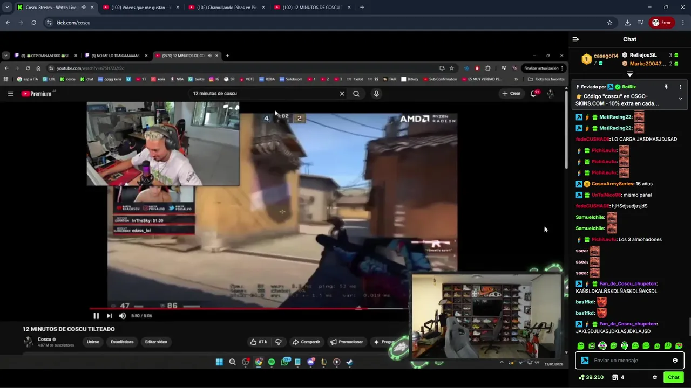Image resolution: width=691 pixels, height=388 pixels.
Task: Open a new browser tab
Action: [362, 8]
